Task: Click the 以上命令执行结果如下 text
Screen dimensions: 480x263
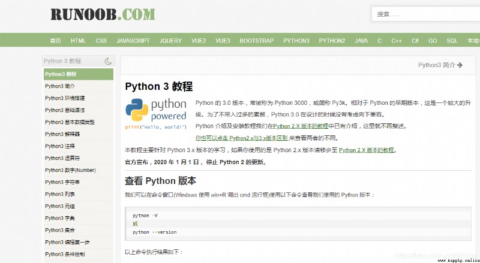Action: [154, 252]
